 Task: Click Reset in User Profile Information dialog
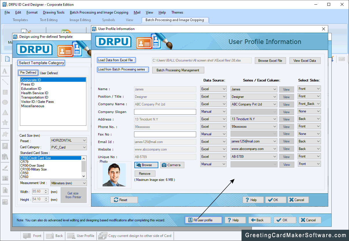click(124, 200)
